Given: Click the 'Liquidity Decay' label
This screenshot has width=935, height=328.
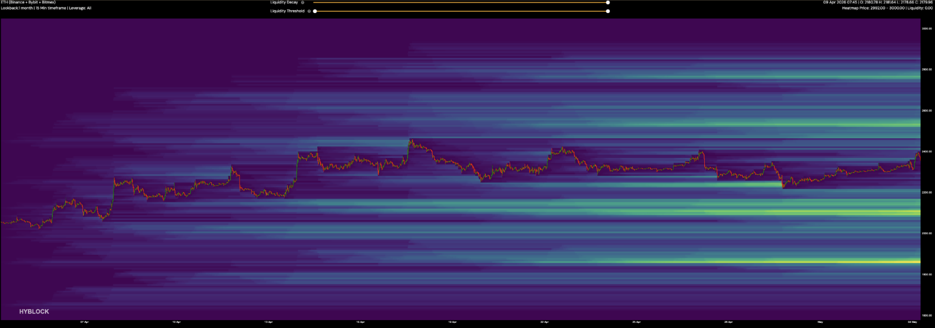Looking at the screenshot, I should pos(284,2).
